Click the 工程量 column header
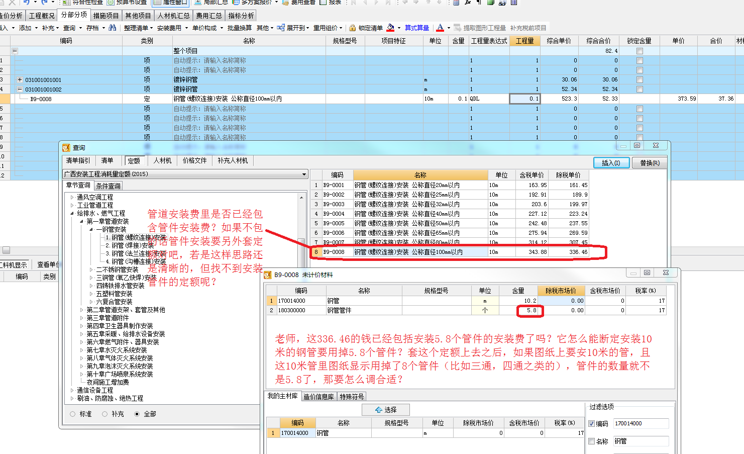The height and width of the screenshot is (454, 744). 524,41
